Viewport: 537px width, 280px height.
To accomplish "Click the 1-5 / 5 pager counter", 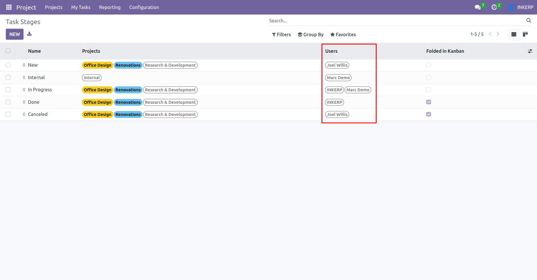I will click(477, 34).
